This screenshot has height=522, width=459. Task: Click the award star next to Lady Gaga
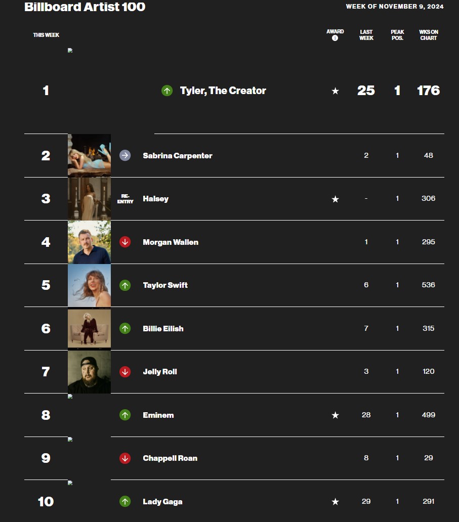point(335,501)
